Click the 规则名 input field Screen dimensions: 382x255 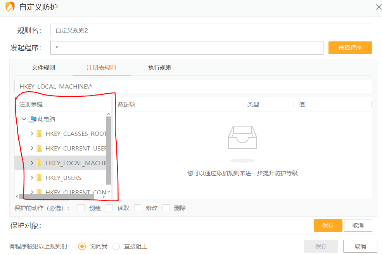tap(211, 31)
